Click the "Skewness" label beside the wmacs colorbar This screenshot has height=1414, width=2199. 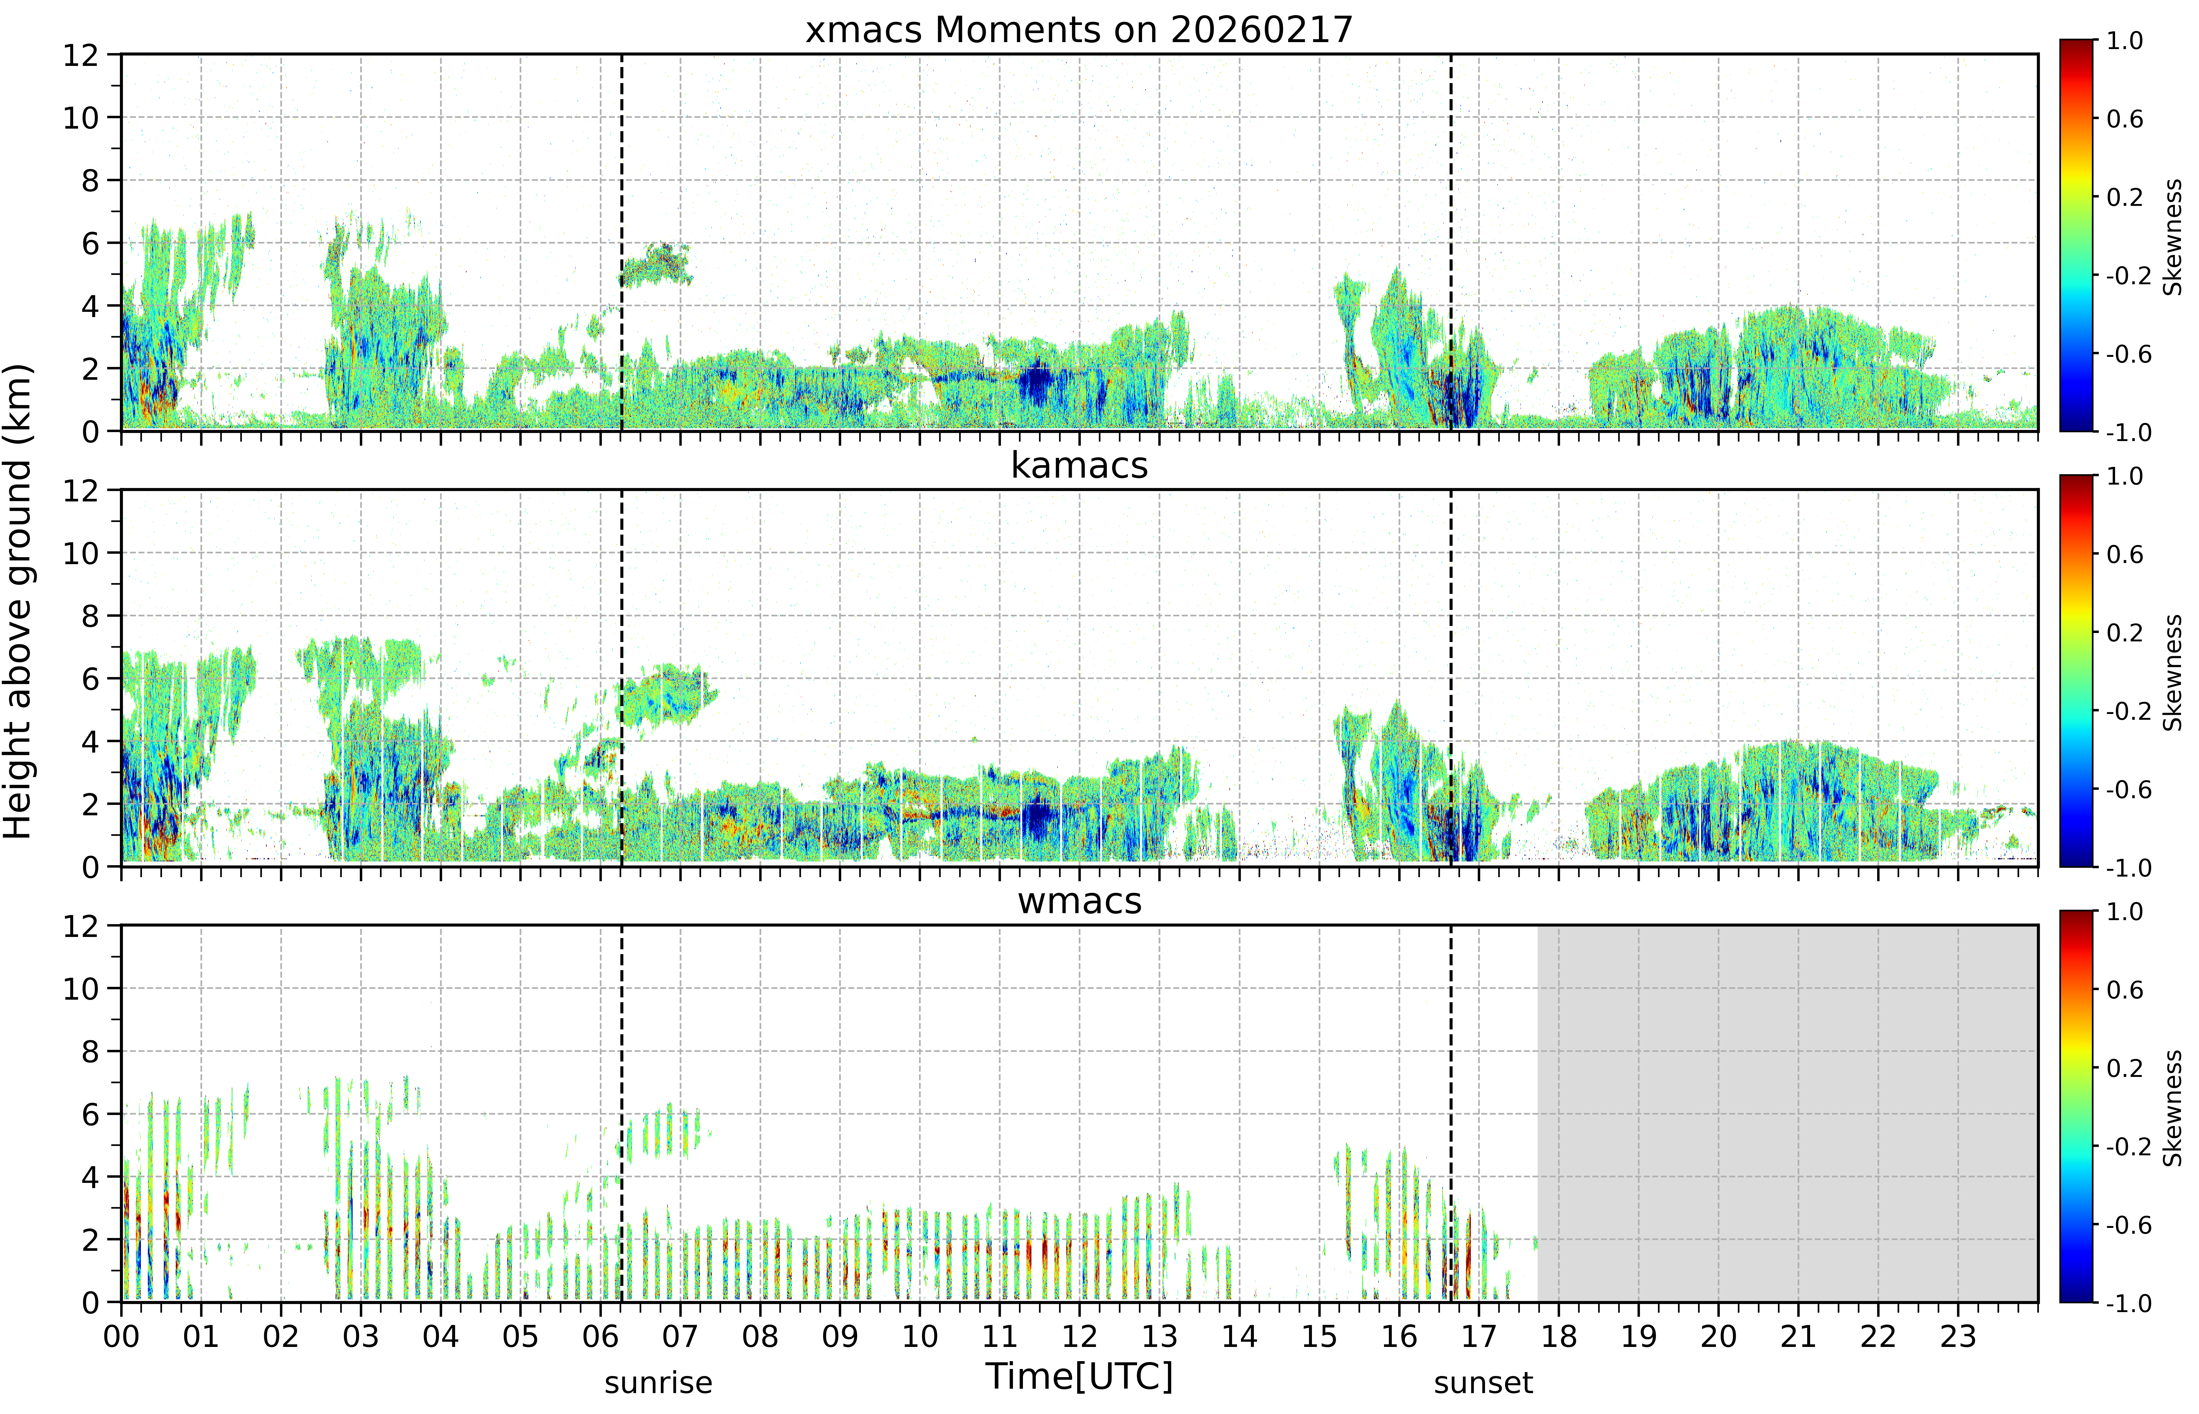tap(2172, 1108)
